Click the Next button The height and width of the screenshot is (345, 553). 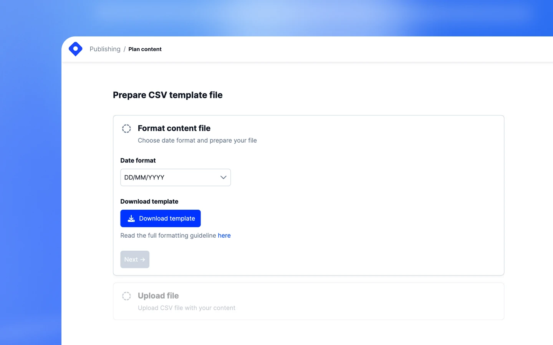click(x=135, y=259)
